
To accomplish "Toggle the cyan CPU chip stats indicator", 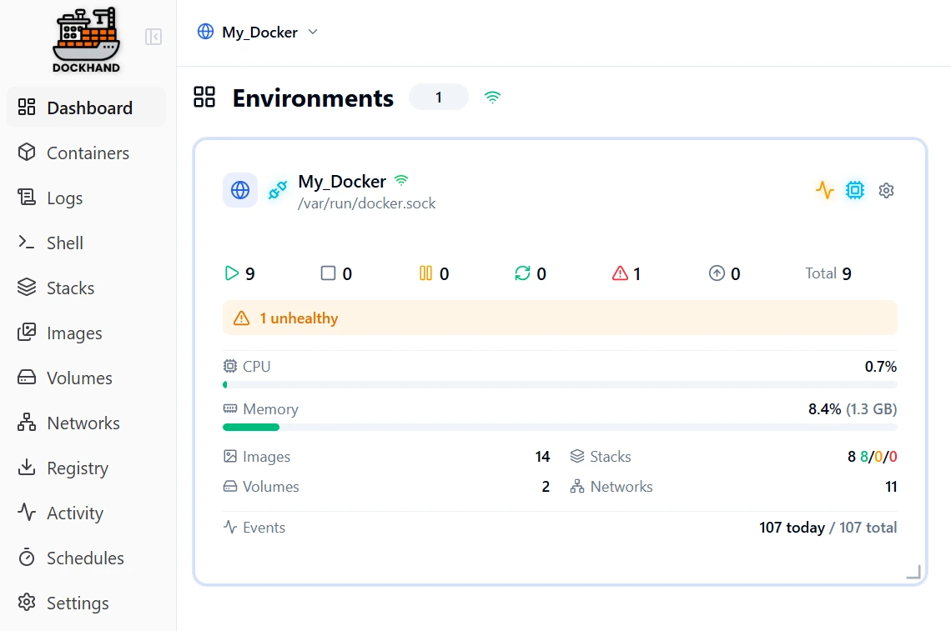I will click(854, 190).
